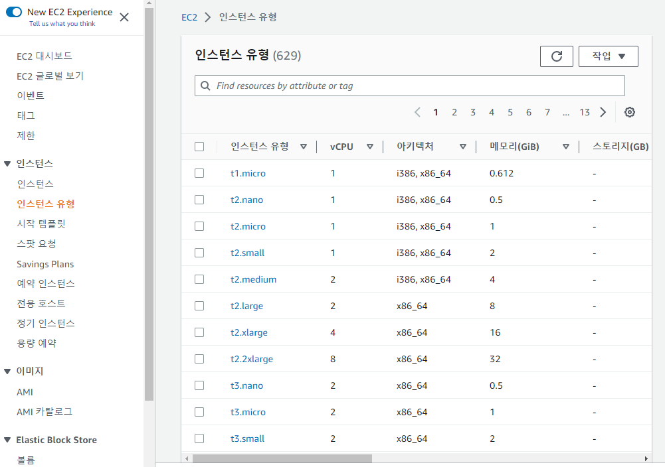
Task: Go to page 7
Action: 547,112
